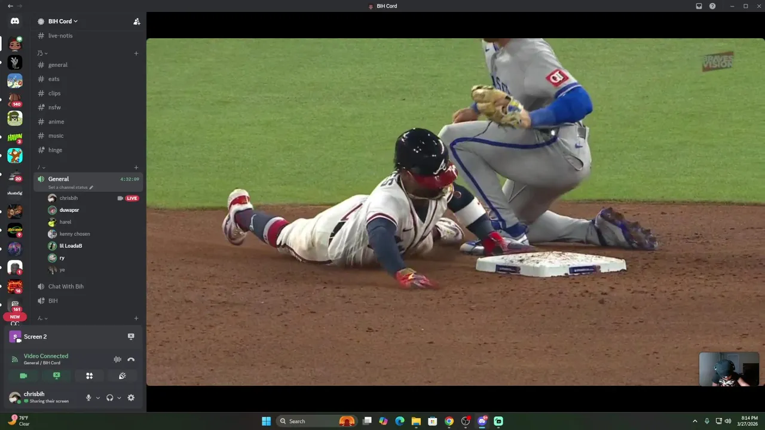Open Discord inbox icon in title bar
765x430 pixels.
pos(699,6)
